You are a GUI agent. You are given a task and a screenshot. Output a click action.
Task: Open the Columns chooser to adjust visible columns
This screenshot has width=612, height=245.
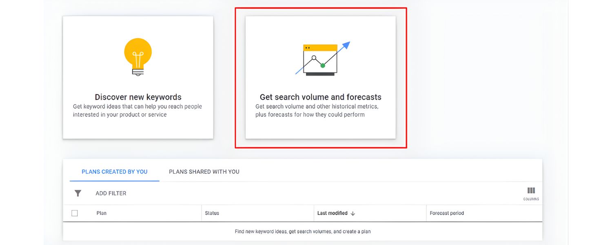click(x=531, y=190)
